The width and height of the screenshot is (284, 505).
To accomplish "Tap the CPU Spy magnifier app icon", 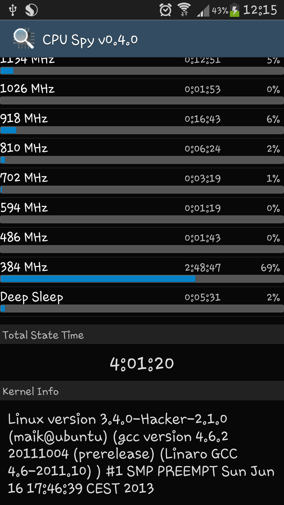I will pos(24,39).
